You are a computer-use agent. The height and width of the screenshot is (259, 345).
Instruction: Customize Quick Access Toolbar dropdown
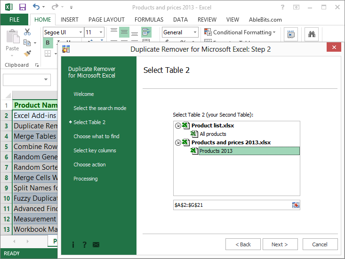pyautogui.click(x=71, y=8)
